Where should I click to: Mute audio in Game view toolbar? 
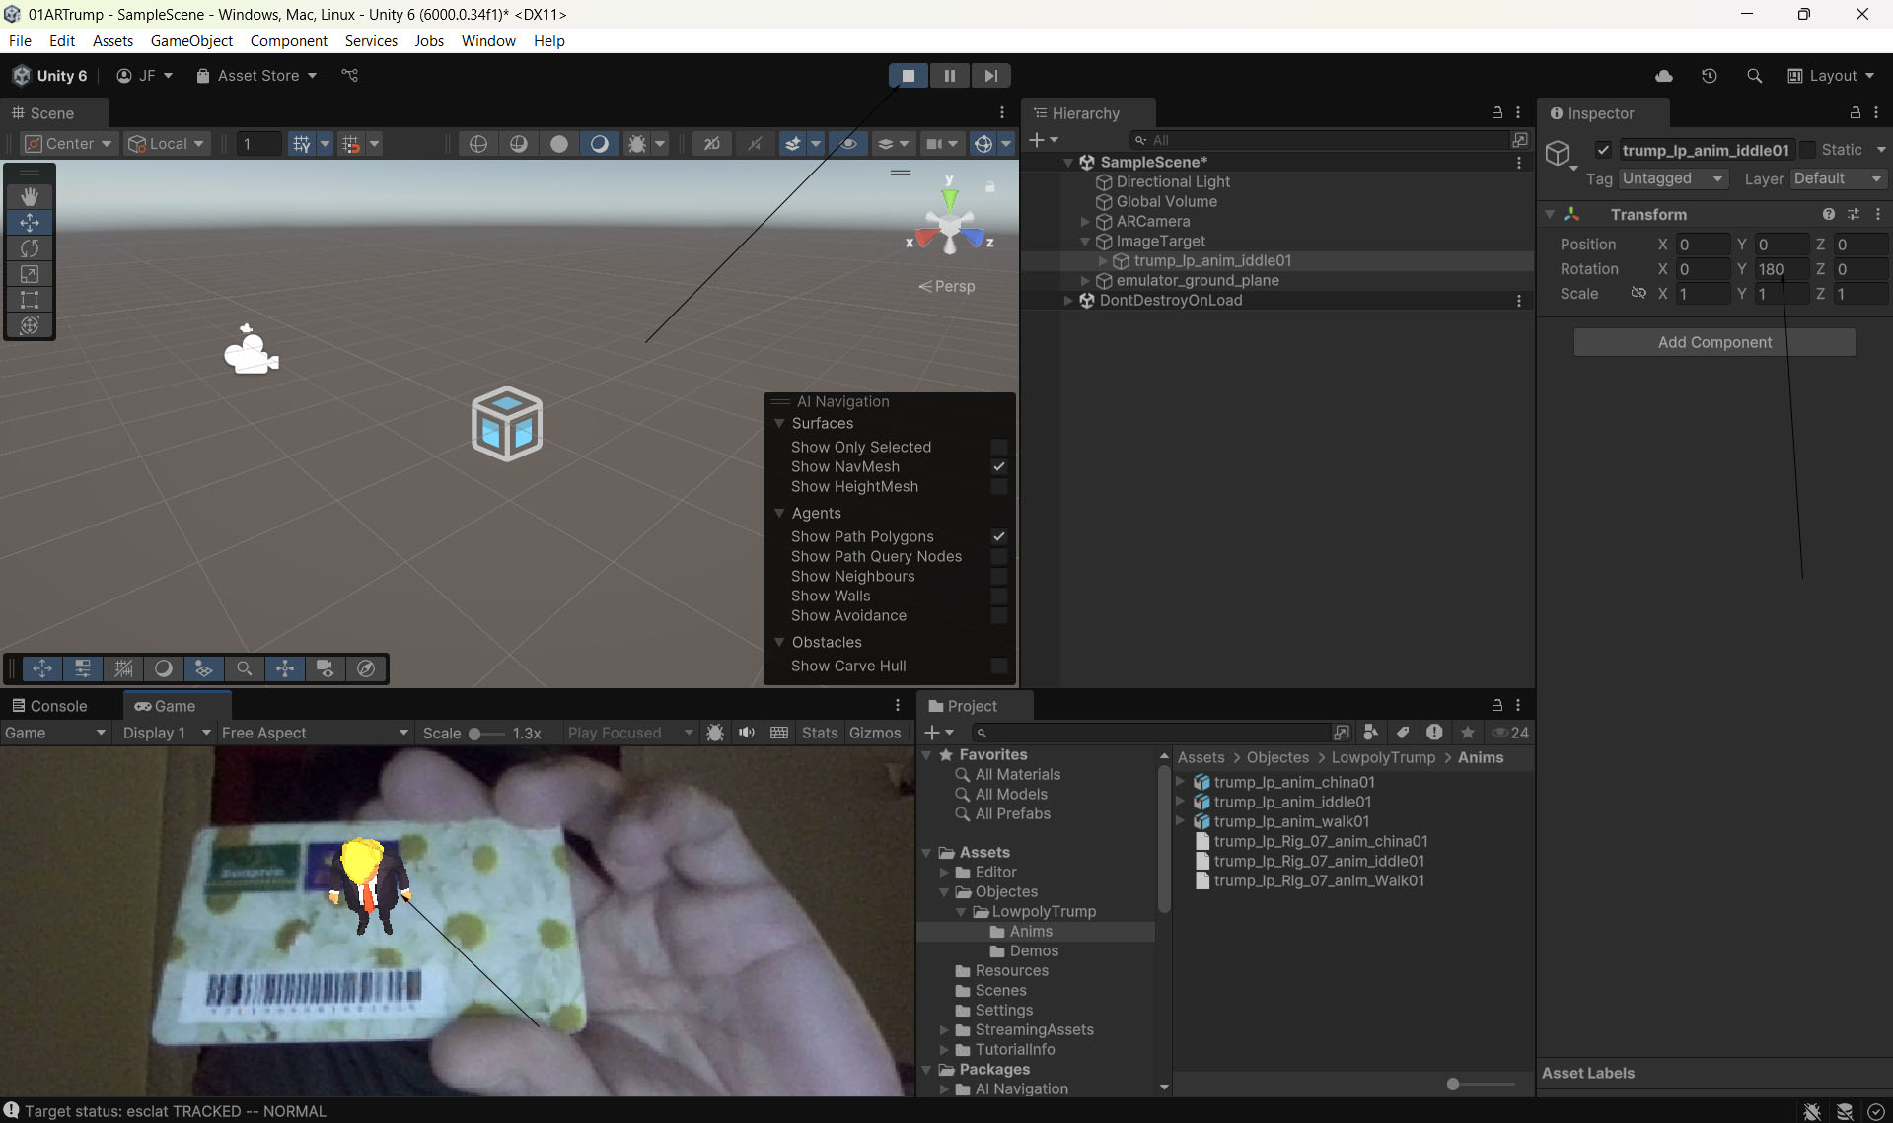747,733
